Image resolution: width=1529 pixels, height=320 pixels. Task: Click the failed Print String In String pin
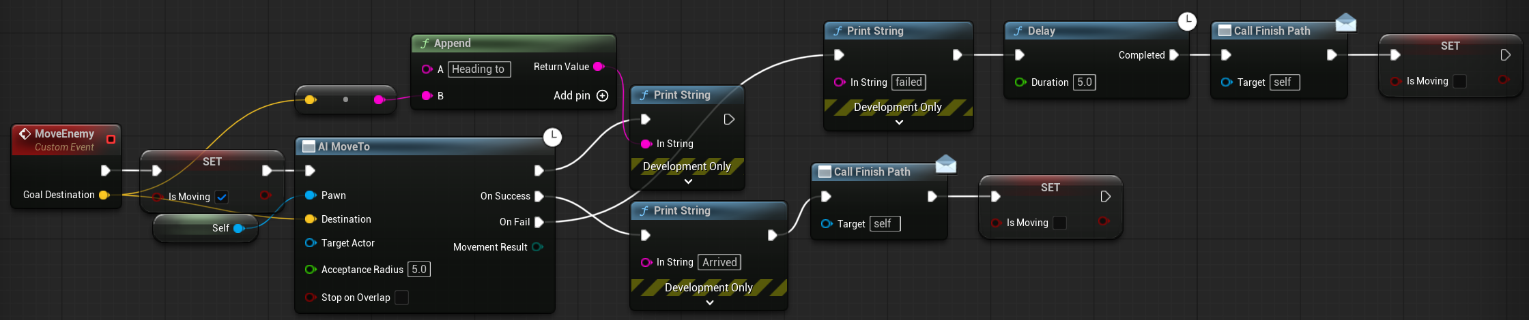[840, 82]
